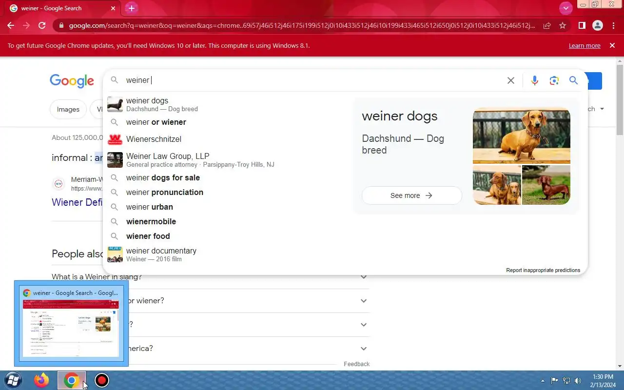This screenshot has width=624, height=390.
Task: Choose weiner dogs for sale suggestion
Action: click(227, 177)
